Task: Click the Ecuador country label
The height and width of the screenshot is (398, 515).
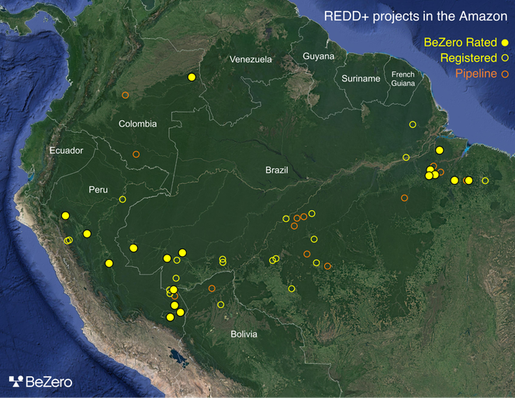Action: pos(66,151)
